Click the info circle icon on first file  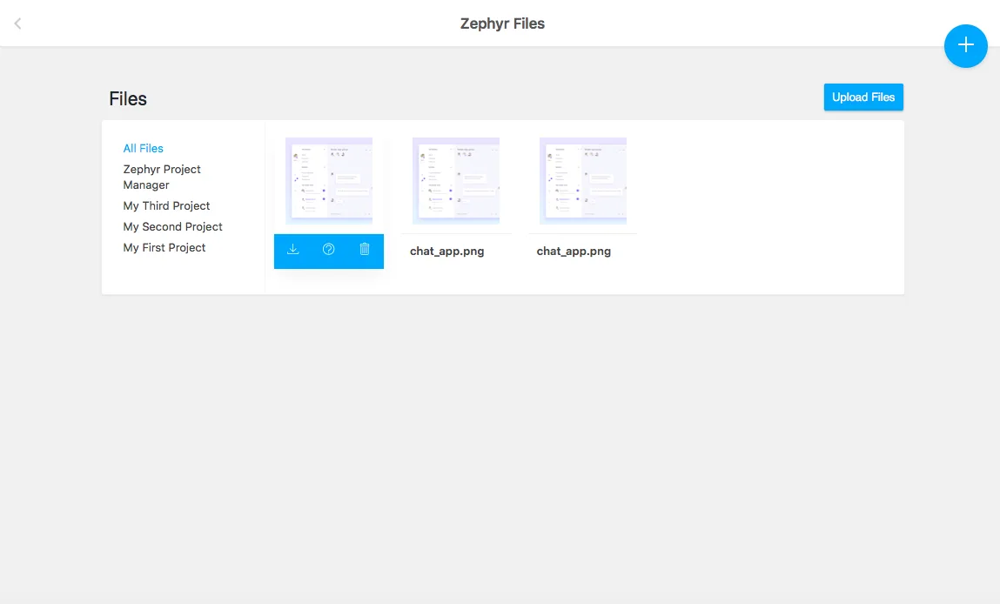click(328, 250)
